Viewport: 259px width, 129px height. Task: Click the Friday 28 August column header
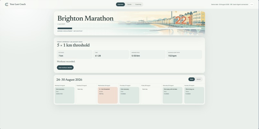coord(146,85)
